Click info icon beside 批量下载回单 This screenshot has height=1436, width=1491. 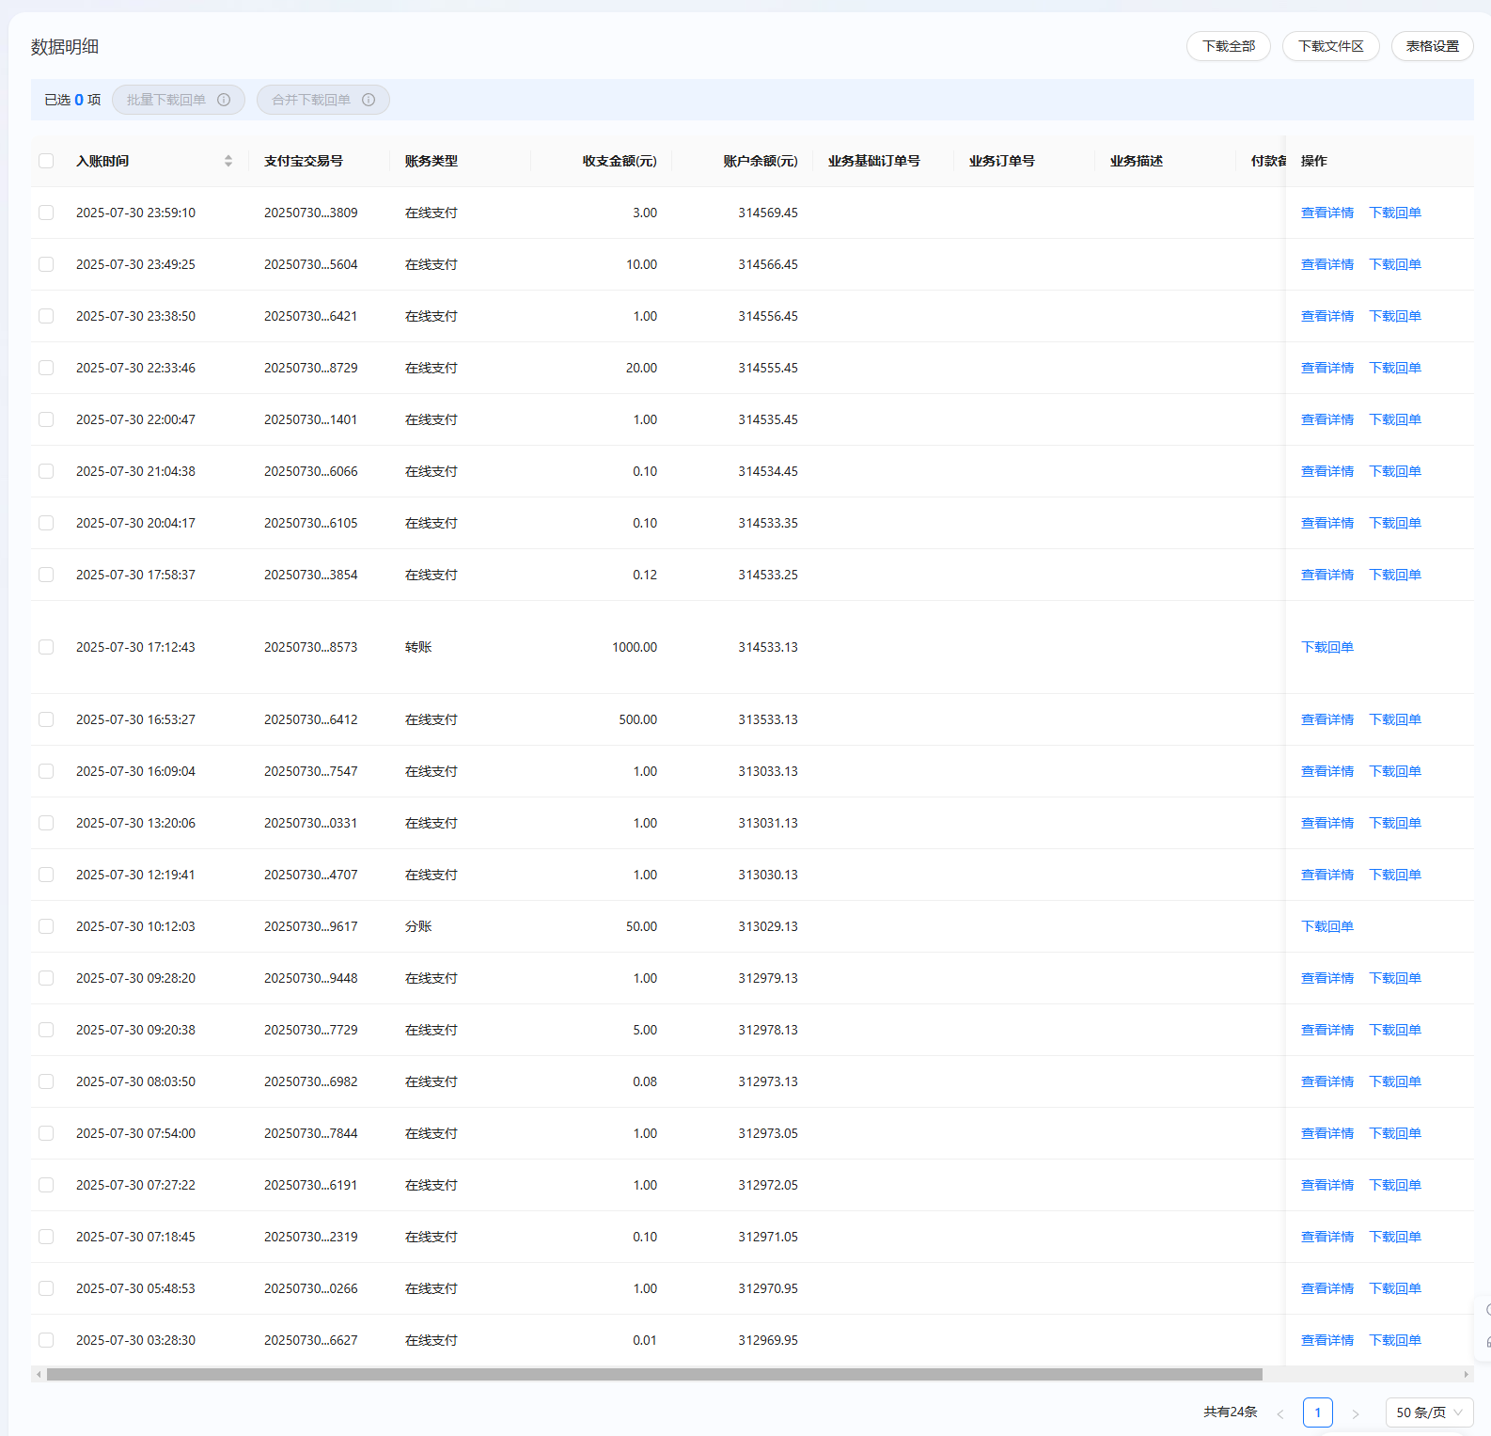[224, 100]
